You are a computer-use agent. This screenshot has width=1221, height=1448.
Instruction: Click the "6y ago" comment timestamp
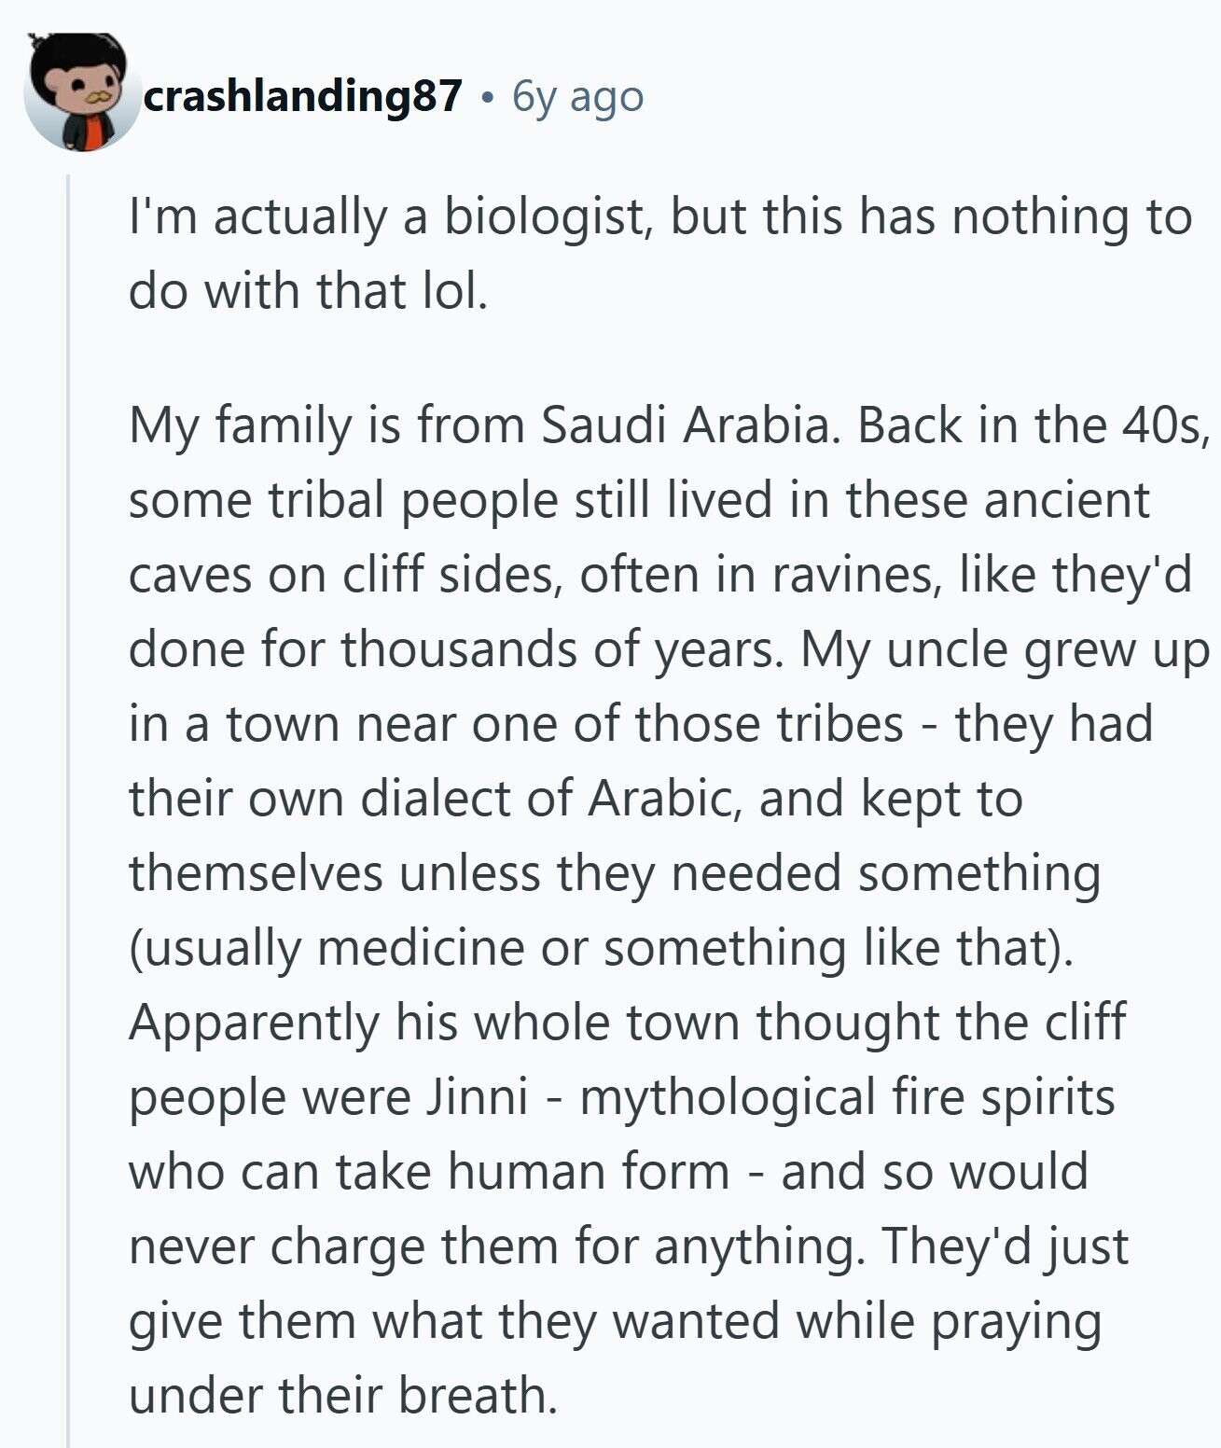click(x=577, y=96)
